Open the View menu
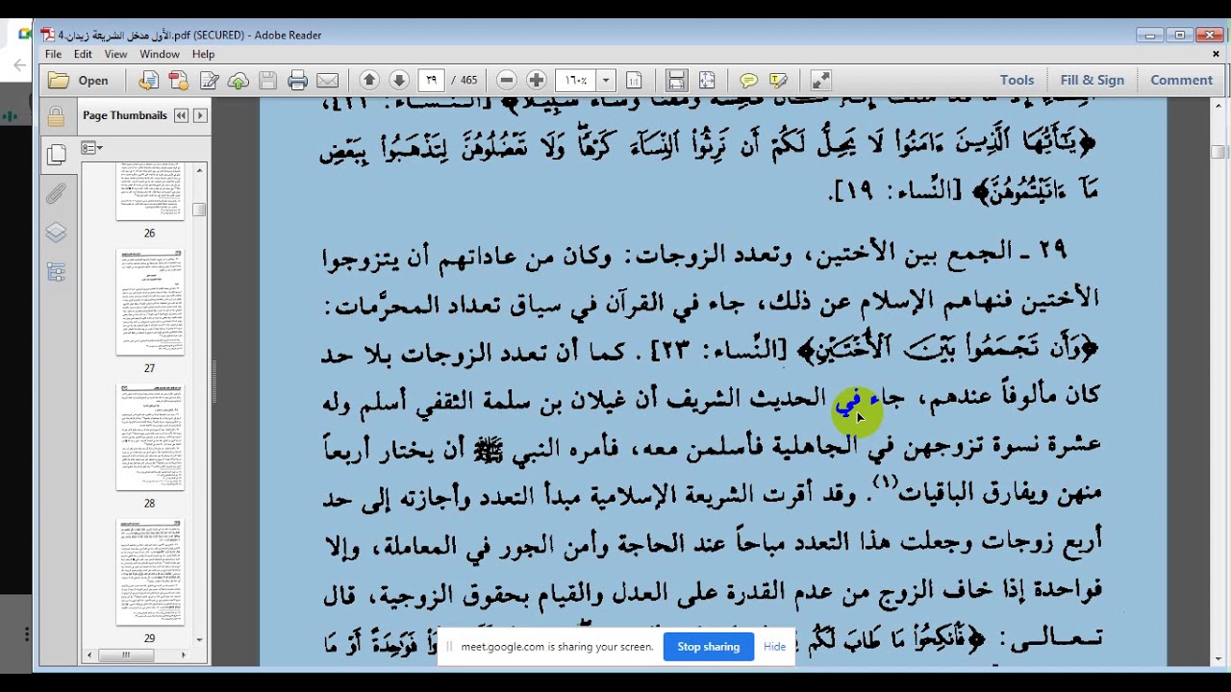Image resolution: width=1231 pixels, height=692 pixels. [x=115, y=55]
